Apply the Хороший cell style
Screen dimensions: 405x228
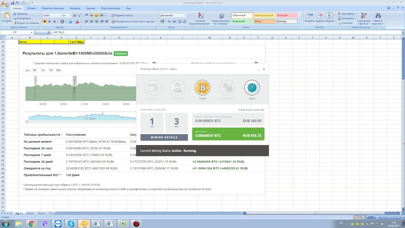(x=242, y=21)
